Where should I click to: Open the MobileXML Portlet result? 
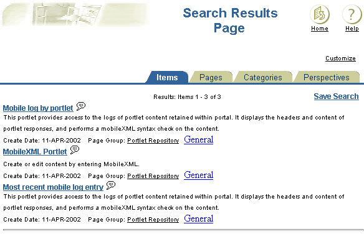tap(35, 152)
